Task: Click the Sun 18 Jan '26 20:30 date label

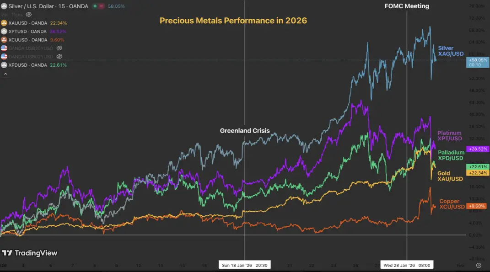Action: [244, 264]
